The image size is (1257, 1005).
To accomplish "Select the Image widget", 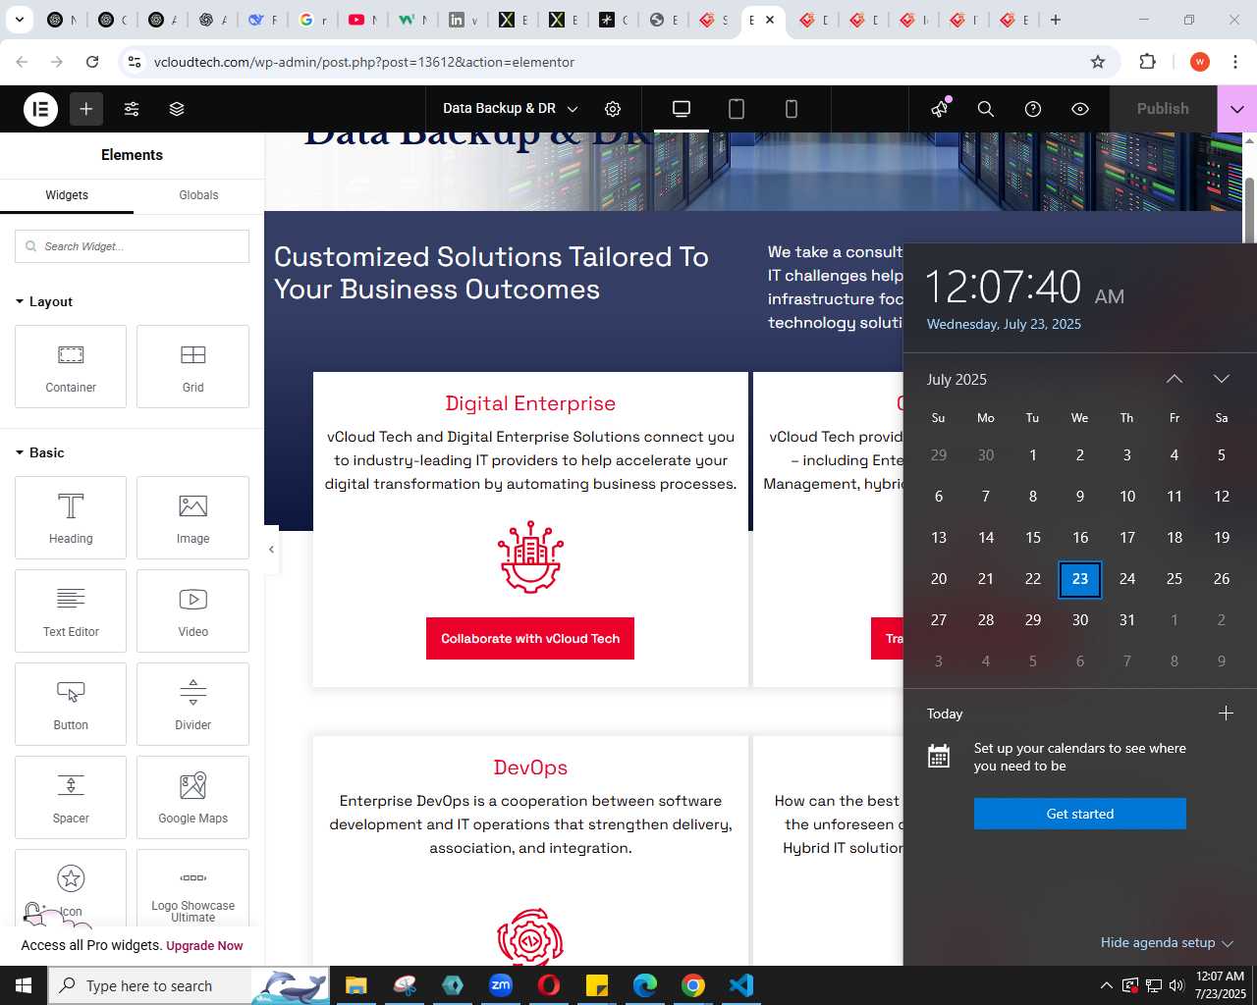I will tap(192, 517).
